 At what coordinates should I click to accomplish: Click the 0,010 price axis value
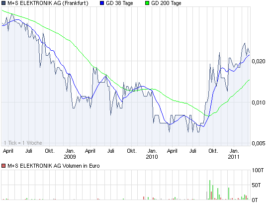[x=259, y=102]
